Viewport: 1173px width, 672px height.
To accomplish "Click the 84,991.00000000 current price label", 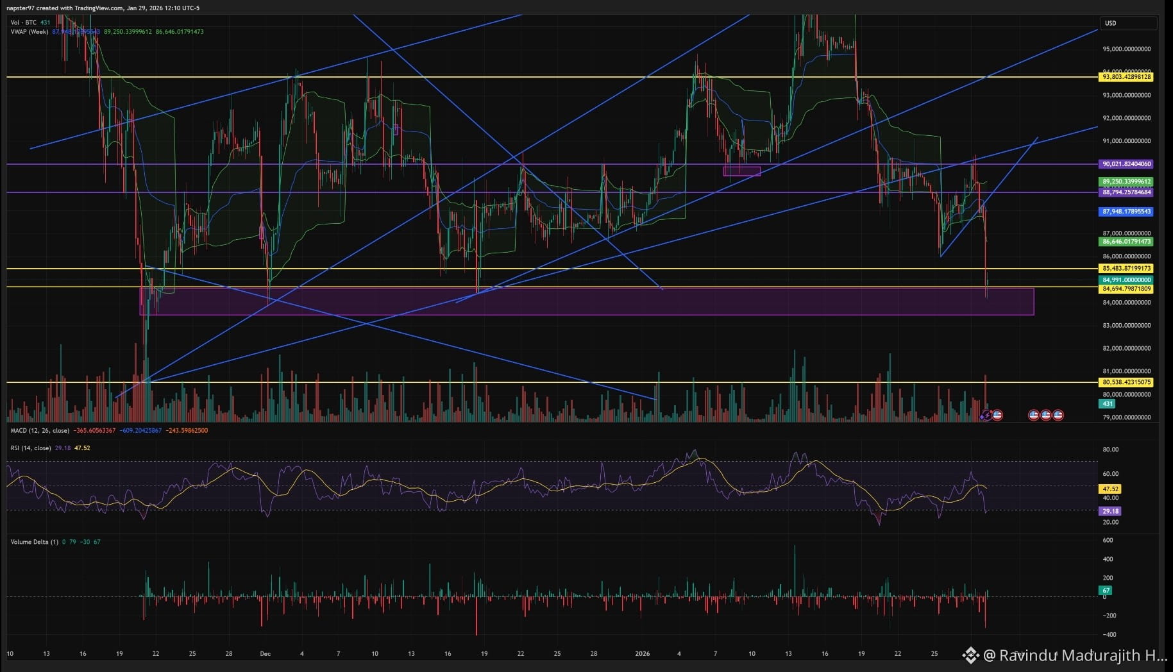I will coord(1126,280).
